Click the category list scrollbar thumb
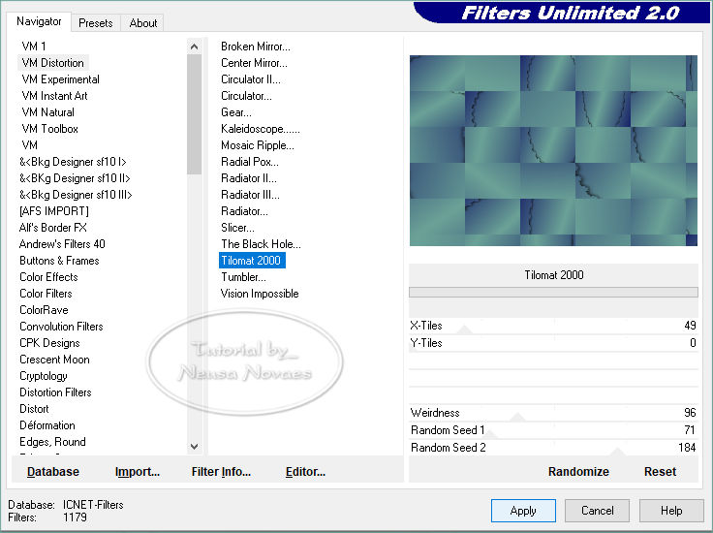The image size is (713, 533). [x=194, y=113]
